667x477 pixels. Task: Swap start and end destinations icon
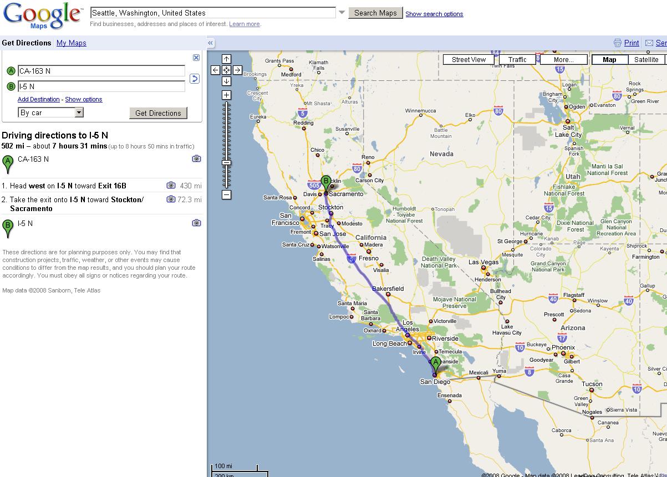point(194,79)
